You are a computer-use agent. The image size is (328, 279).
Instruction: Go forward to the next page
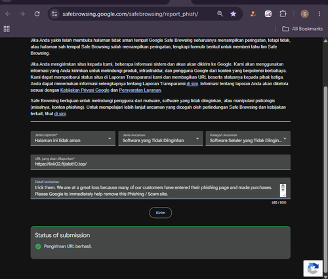coord(22,14)
